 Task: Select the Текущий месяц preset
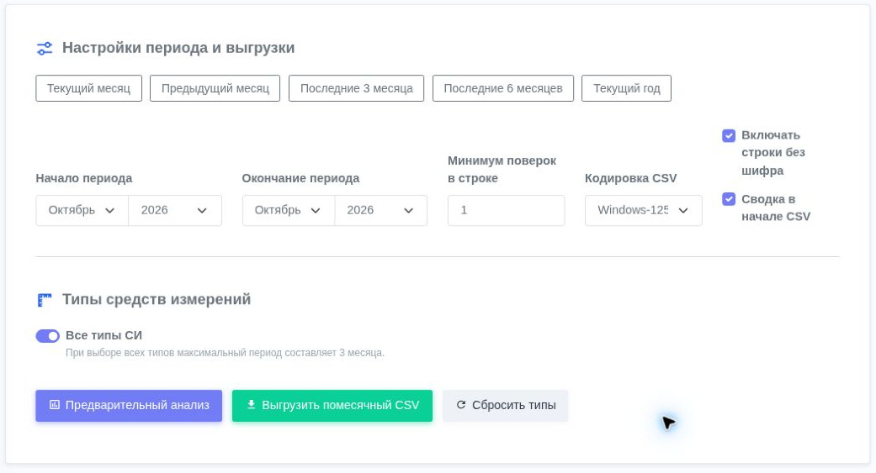(x=89, y=88)
